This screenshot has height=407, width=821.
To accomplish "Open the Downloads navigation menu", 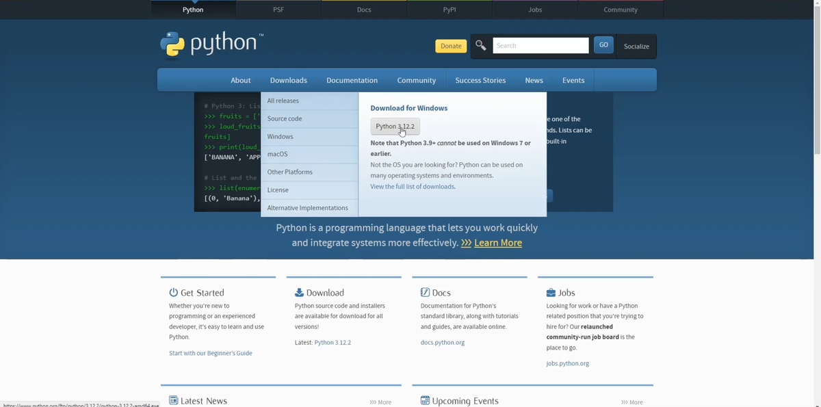I will pyautogui.click(x=289, y=80).
